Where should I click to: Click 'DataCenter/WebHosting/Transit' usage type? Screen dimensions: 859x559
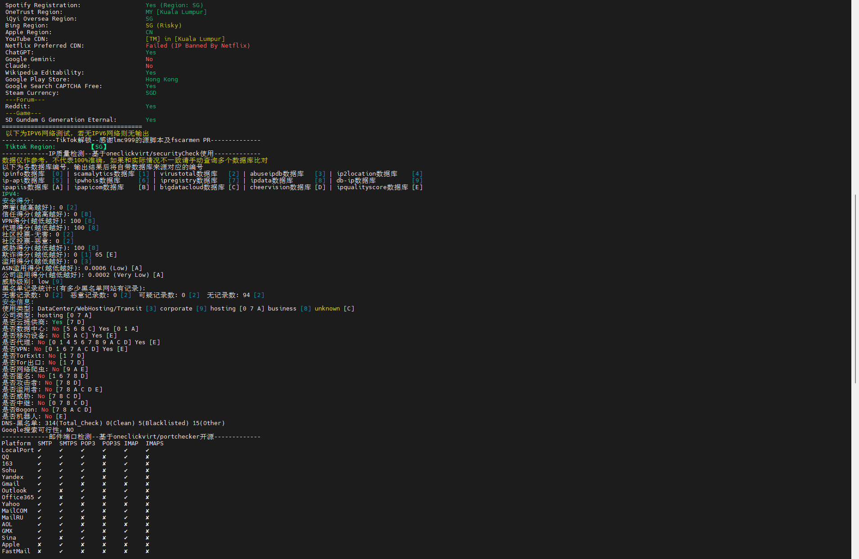[x=90, y=309]
